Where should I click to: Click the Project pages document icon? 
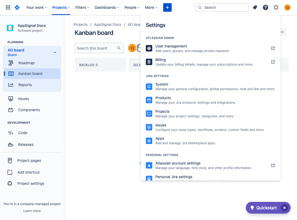(x=10, y=161)
